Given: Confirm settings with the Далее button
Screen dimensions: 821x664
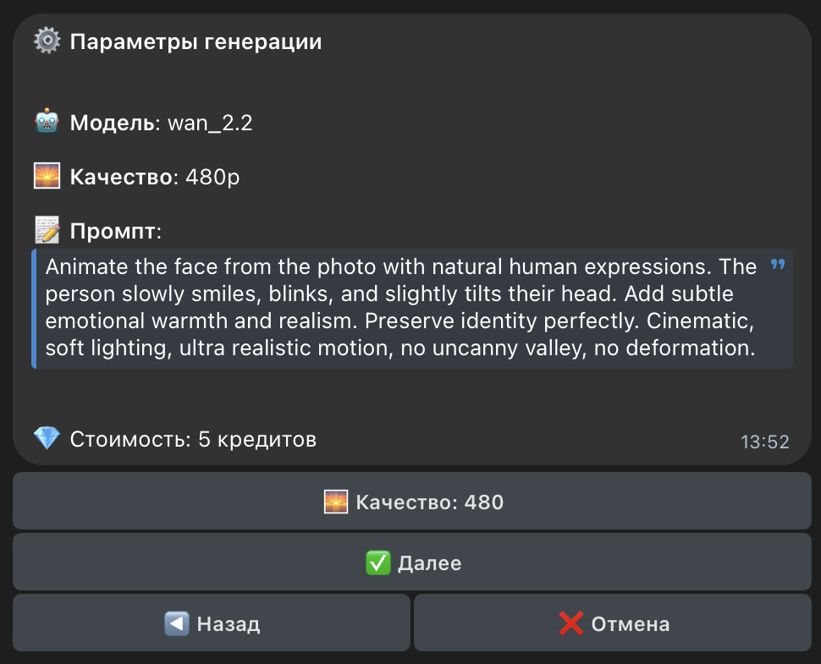Looking at the screenshot, I should coord(410,562).
